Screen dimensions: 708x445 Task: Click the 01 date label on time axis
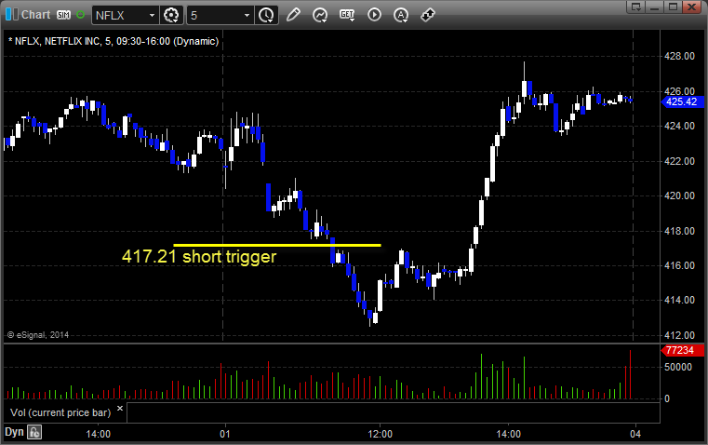(225, 434)
